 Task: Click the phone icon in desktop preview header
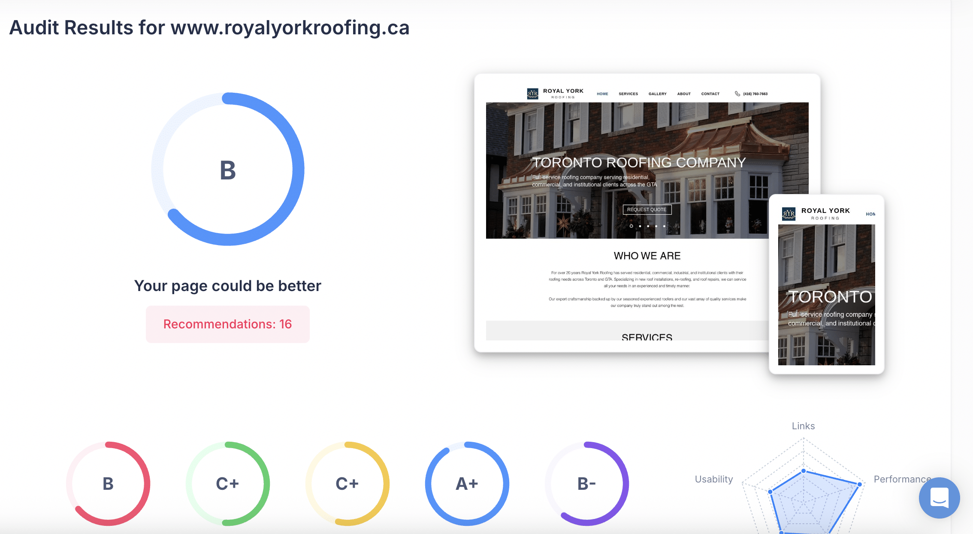pos(737,94)
